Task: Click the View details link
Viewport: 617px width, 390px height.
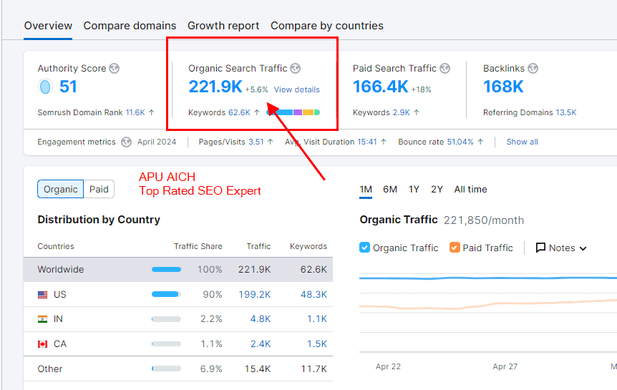Action: [x=296, y=89]
